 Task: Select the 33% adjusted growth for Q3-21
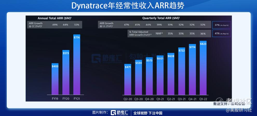[181, 34]
